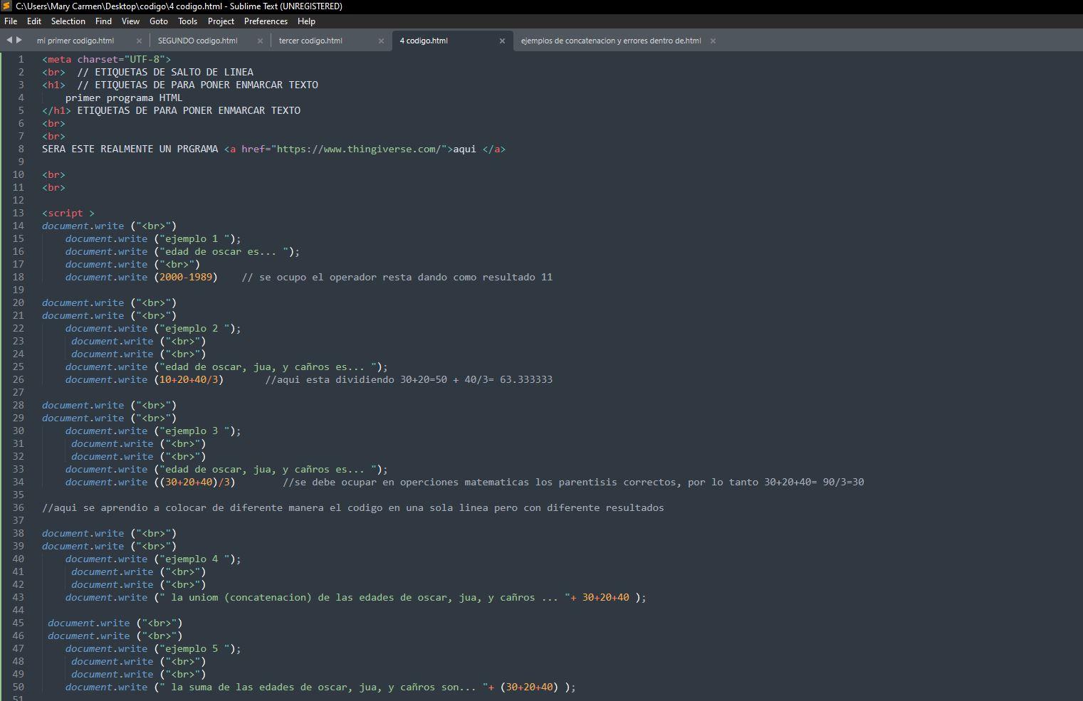Click the Sublime Text icon in title bar

pos(6,6)
